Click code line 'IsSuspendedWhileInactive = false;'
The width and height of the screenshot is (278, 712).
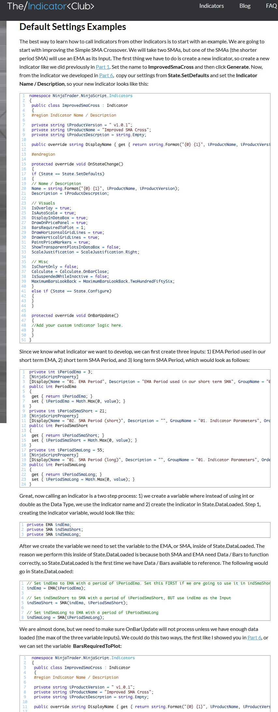[70, 277]
